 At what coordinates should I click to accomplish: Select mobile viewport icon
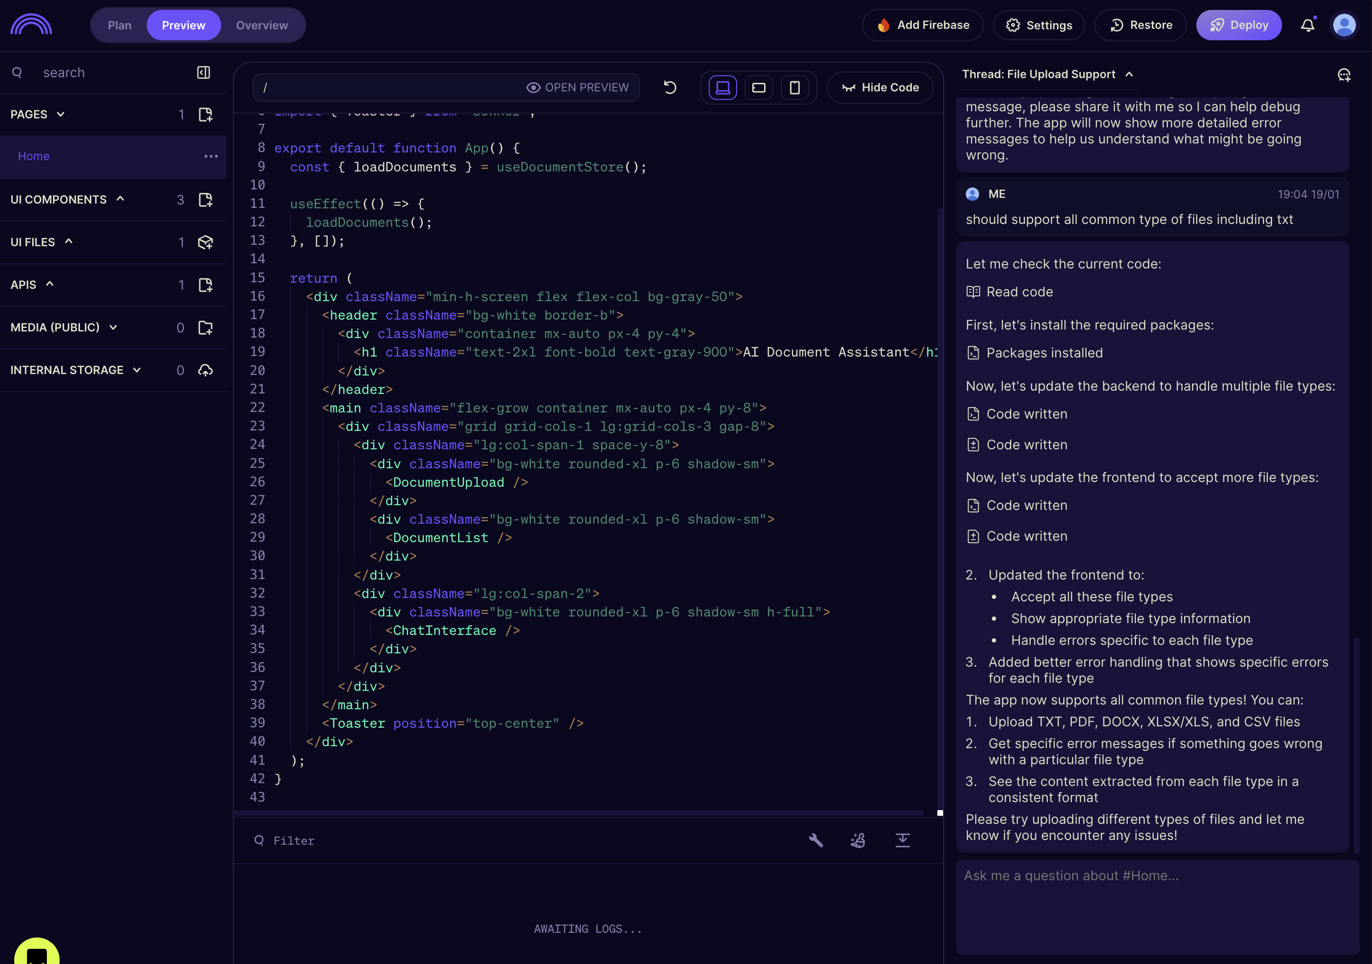click(x=795, y=87)
